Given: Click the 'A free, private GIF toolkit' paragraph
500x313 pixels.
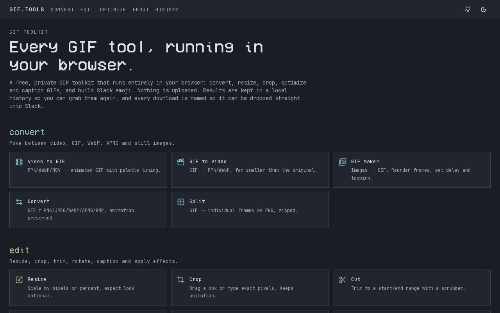Looking at the screenshot, I should tap(158, 94).
